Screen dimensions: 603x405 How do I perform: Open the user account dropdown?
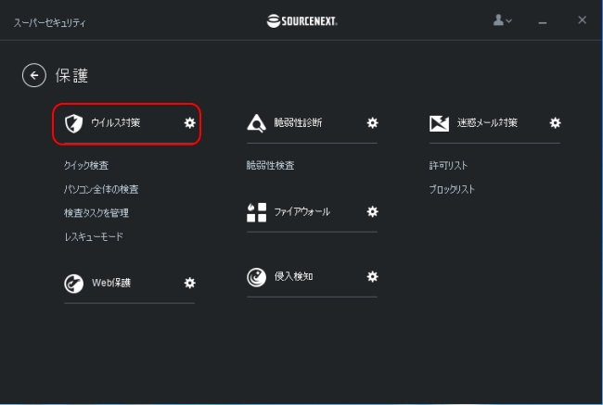(502, 20)
